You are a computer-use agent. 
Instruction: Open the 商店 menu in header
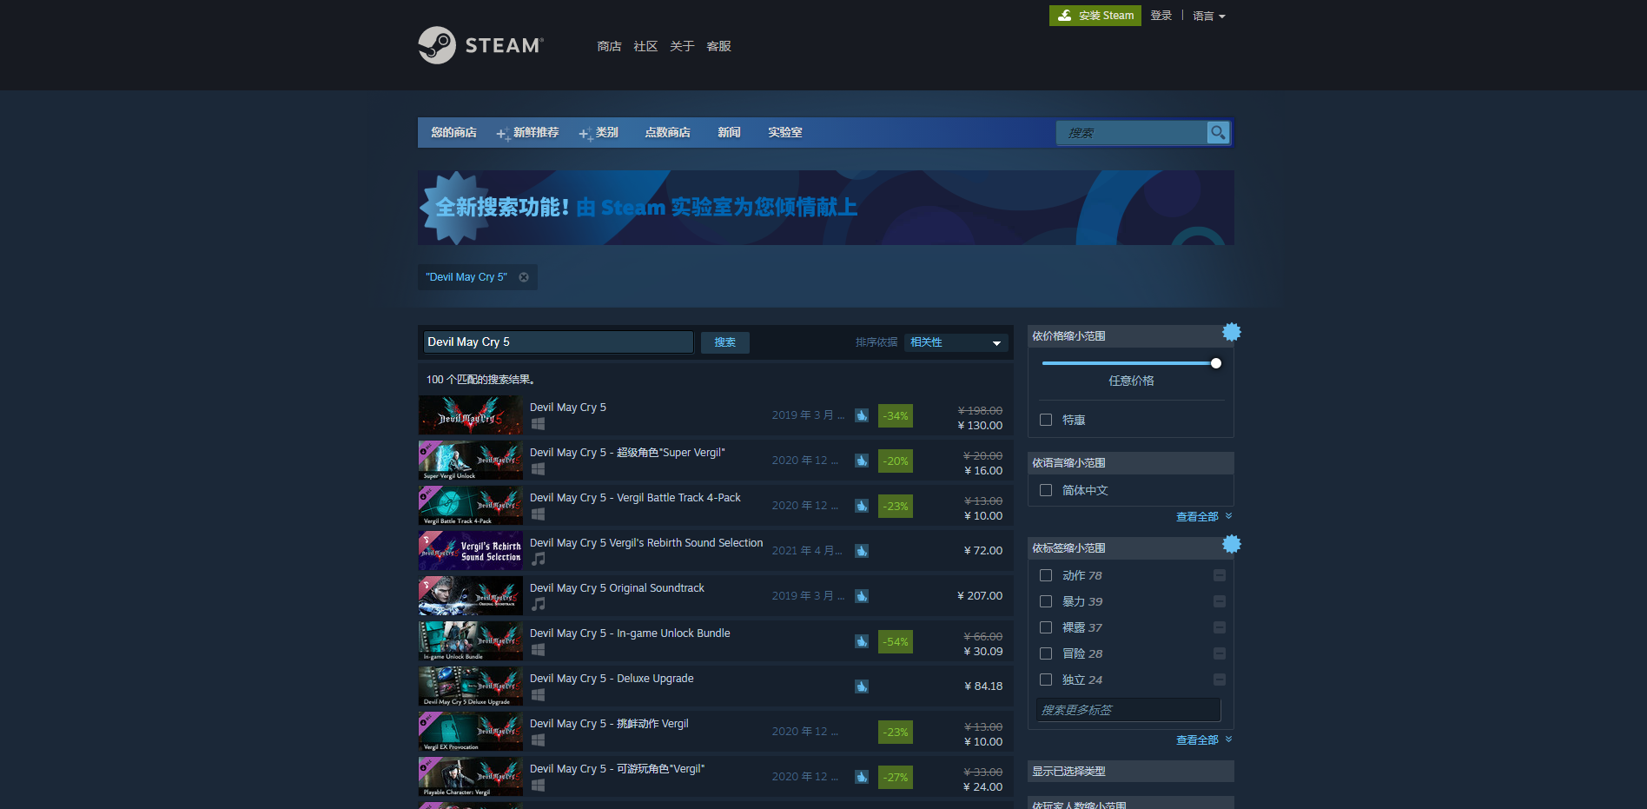[609, 46]
